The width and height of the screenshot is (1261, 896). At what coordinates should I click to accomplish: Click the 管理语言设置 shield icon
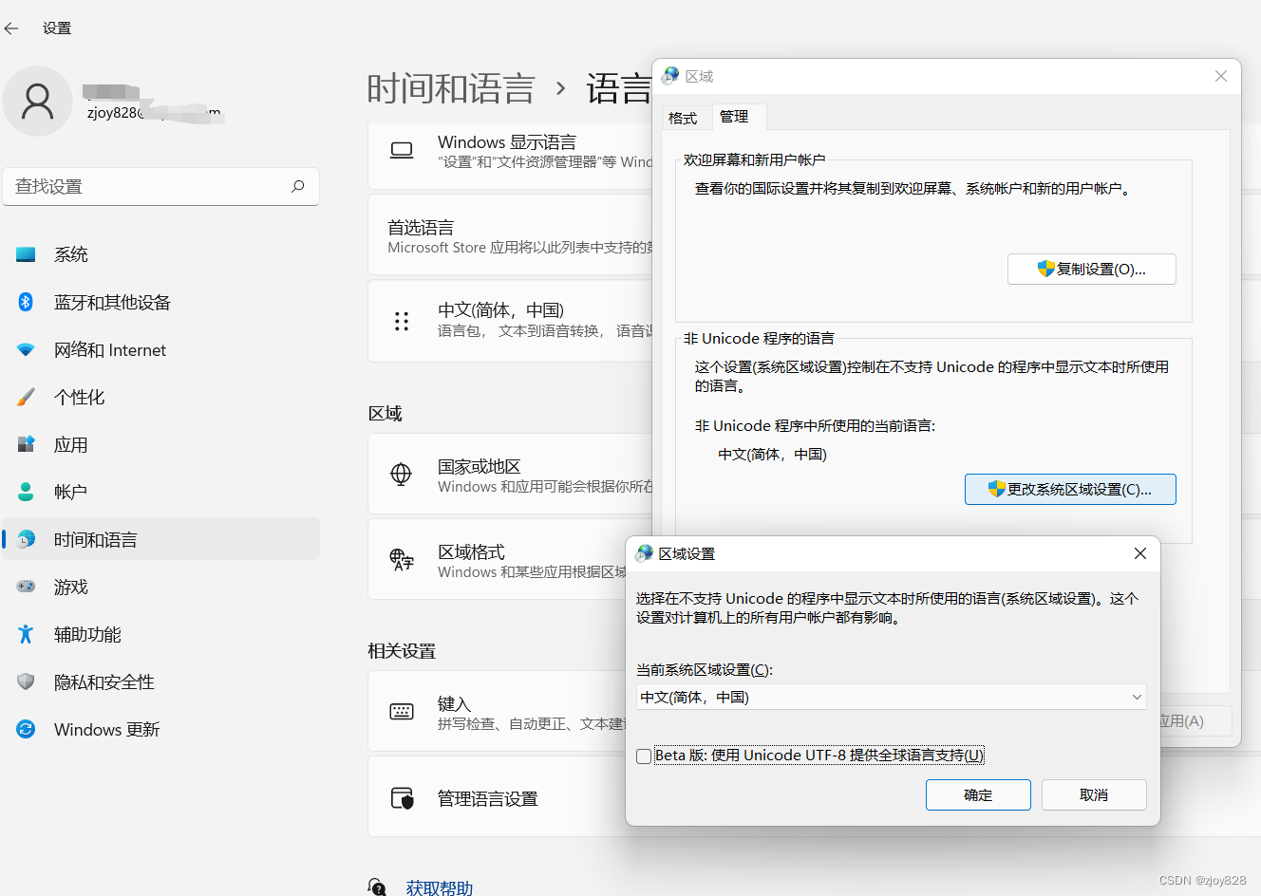tap(403, 798)
